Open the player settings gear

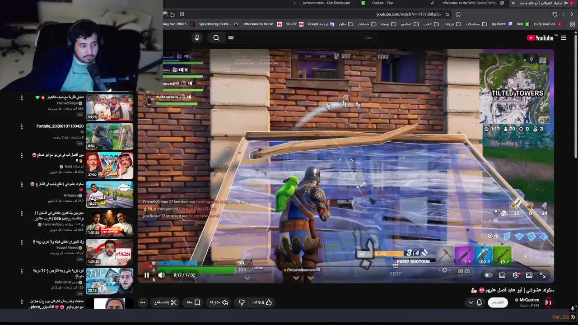tap(516, 275)
